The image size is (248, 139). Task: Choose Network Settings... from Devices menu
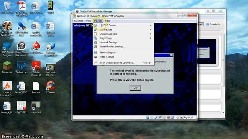click(x=123, y=42)
